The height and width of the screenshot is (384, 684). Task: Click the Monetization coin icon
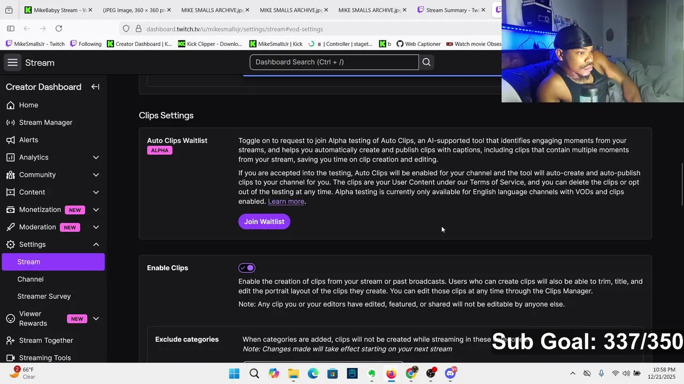click(x=10, y=210)
